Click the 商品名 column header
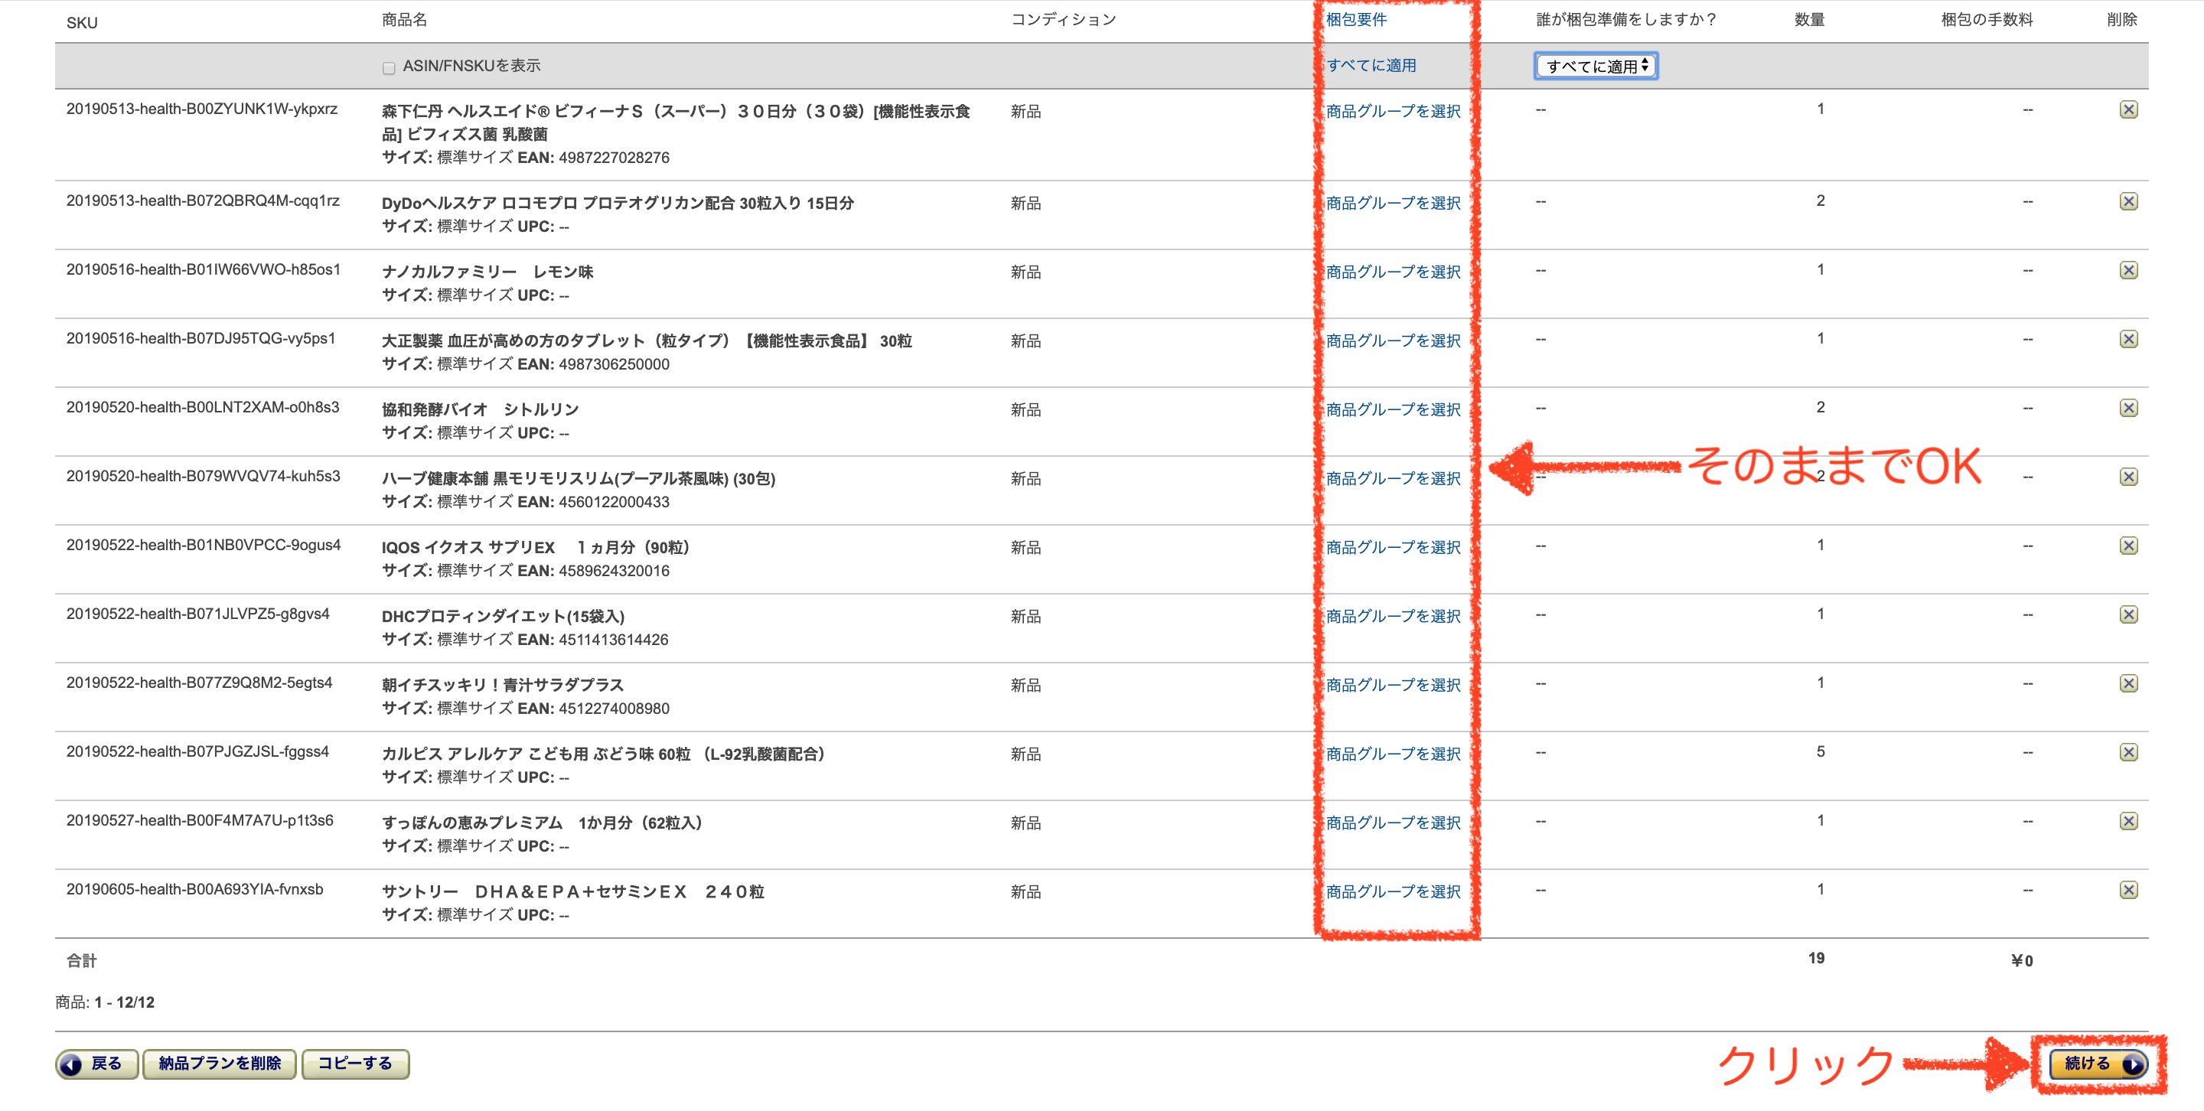The image size is (2204, 1111). (404, 19)
